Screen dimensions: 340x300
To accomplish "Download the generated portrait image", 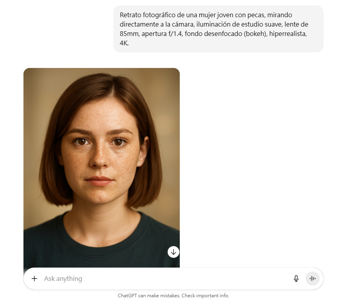I will (173, 252).
